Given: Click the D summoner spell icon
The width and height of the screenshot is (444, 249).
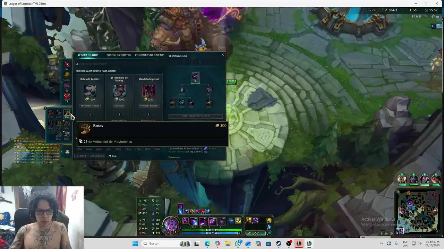Looking at the screenshot, I should click(x=231, y=220).
